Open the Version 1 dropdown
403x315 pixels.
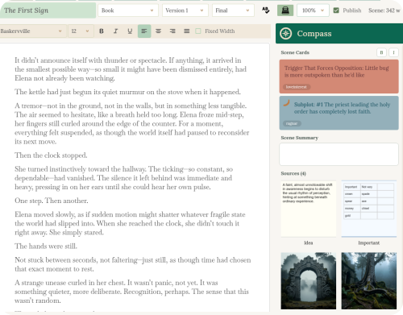click(x=185, y=10)
